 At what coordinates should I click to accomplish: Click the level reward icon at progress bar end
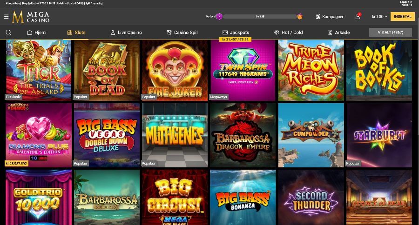(x=300, y=16)
